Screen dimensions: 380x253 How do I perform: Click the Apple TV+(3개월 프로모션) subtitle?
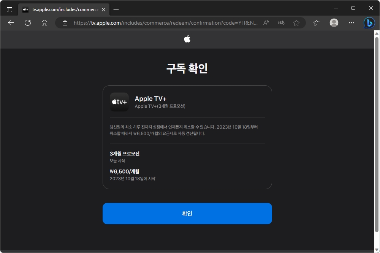pos(160,106)
